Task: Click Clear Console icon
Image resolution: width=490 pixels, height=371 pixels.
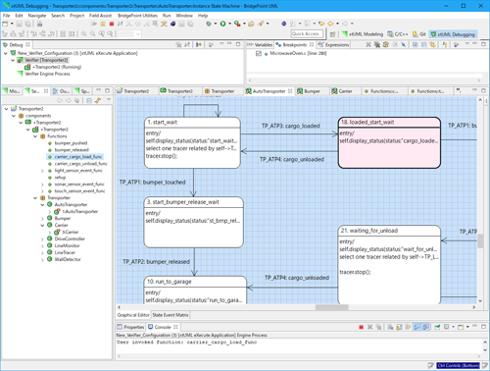Action: pos(390,327)
